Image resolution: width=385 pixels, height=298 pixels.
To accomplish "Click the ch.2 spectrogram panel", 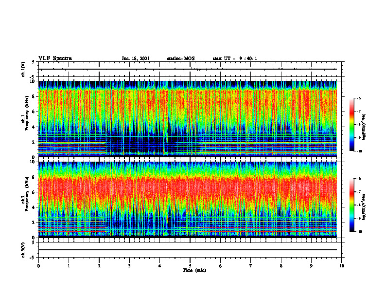I will [188, 200].
